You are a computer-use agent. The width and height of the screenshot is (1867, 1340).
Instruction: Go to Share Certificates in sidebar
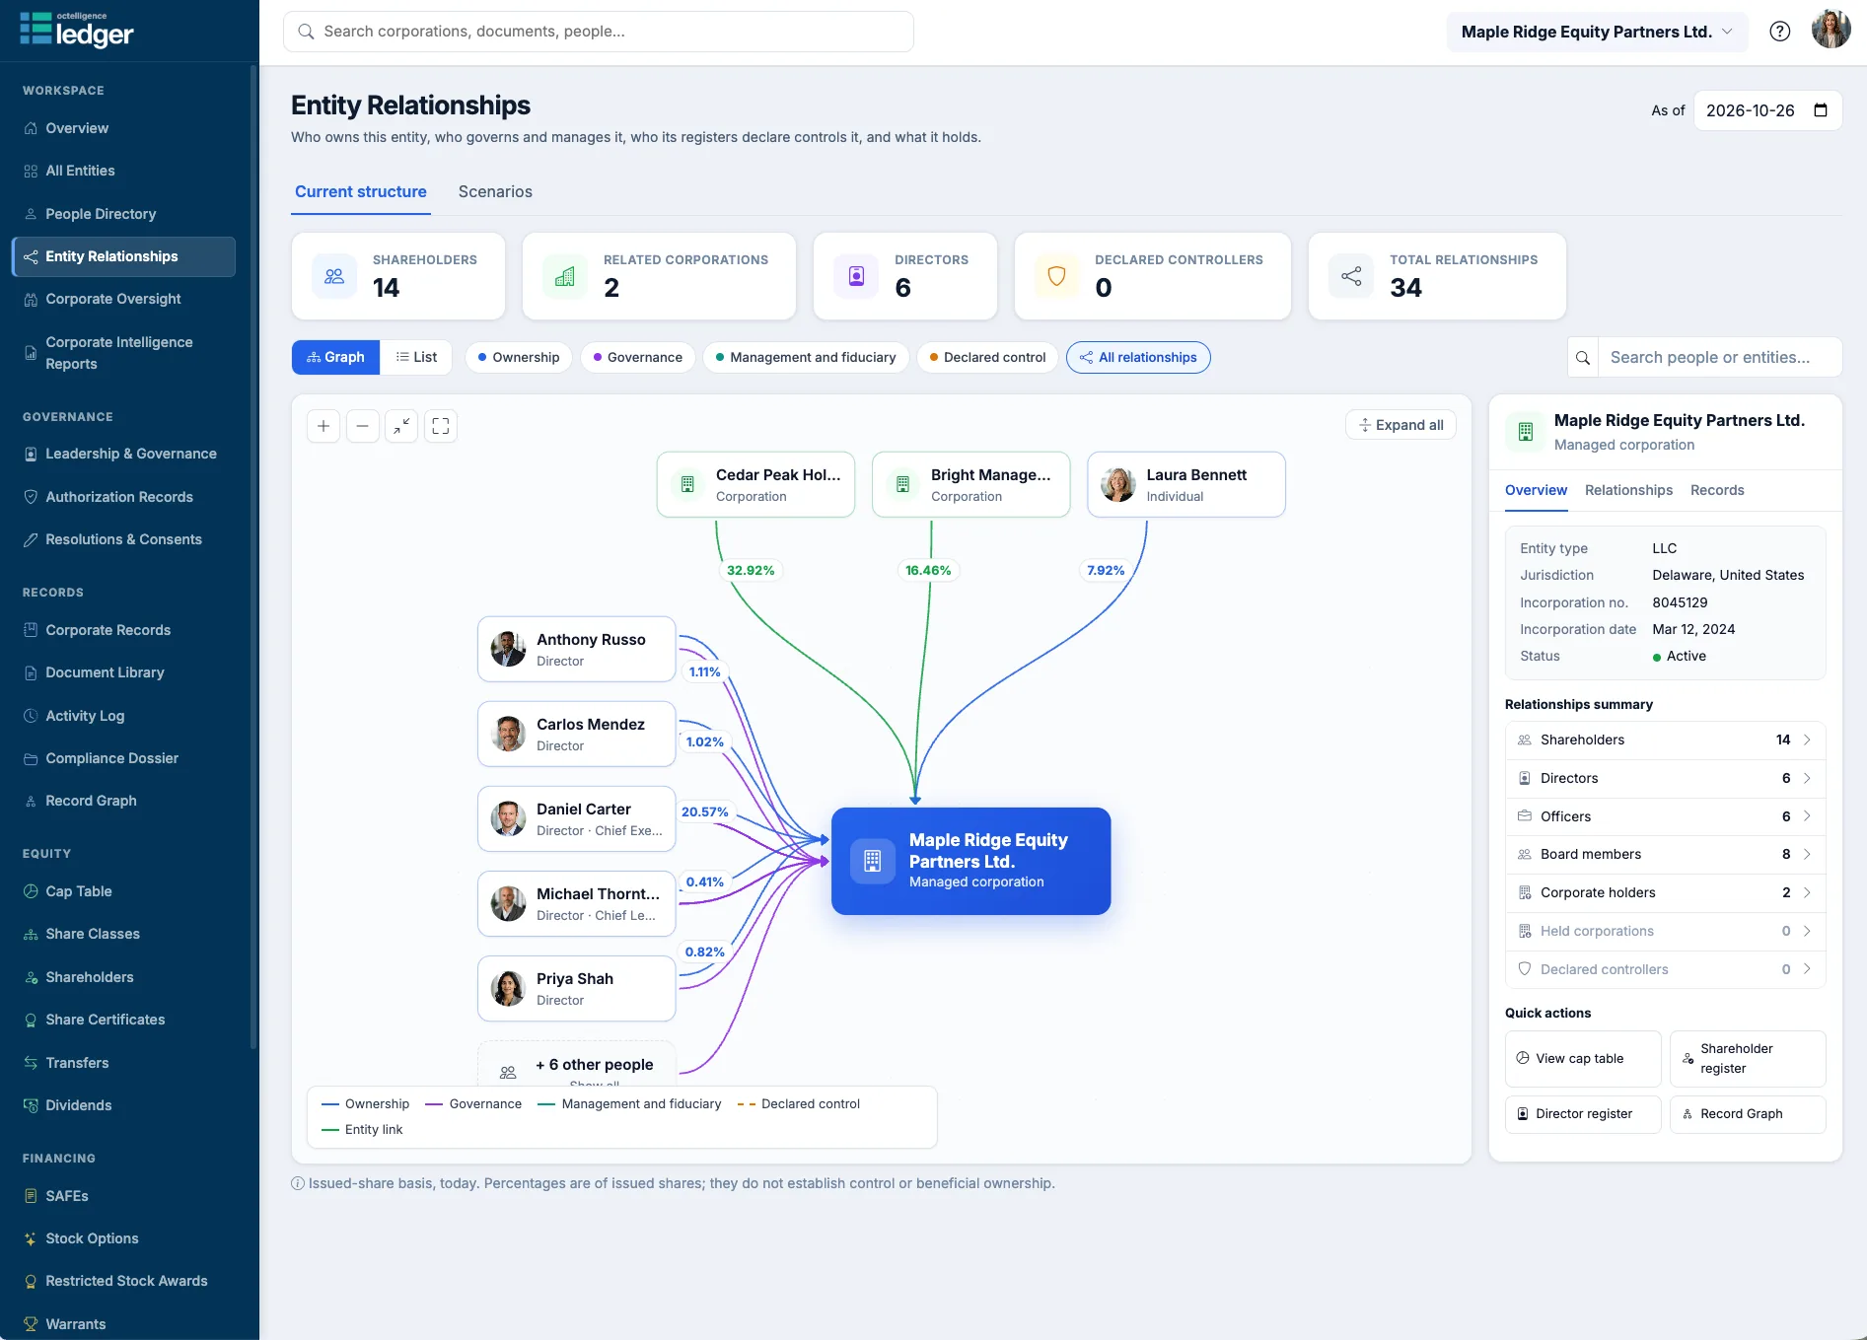point(123,1020)
